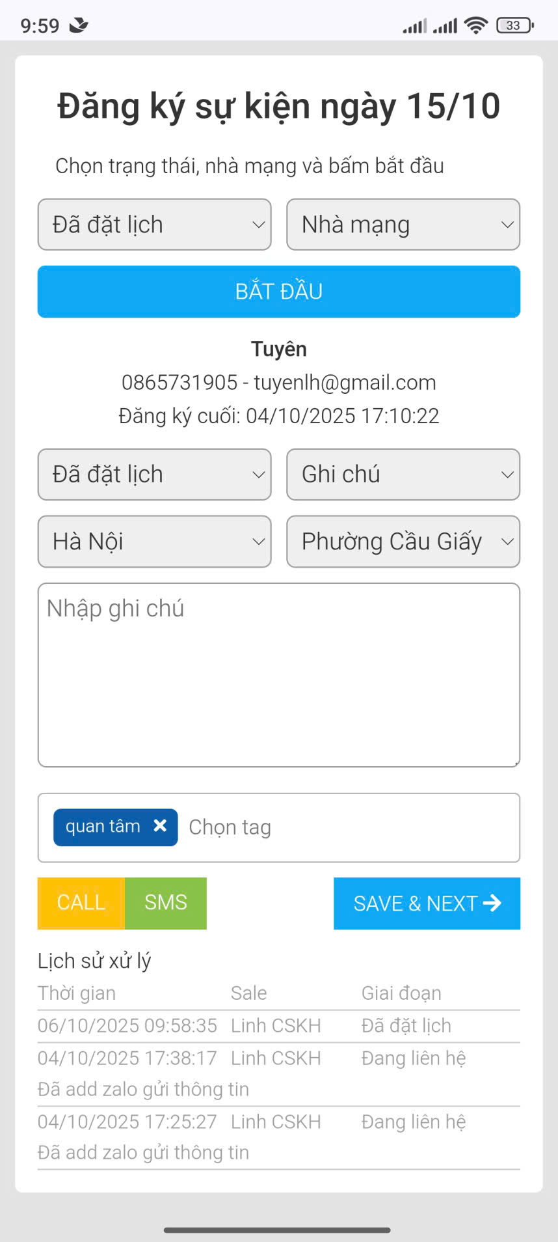
Task: Select city from "Hà Nội" dropdown
Action: 155,542
